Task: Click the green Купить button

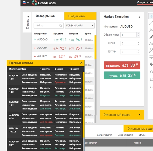Action: click(122, 75)
